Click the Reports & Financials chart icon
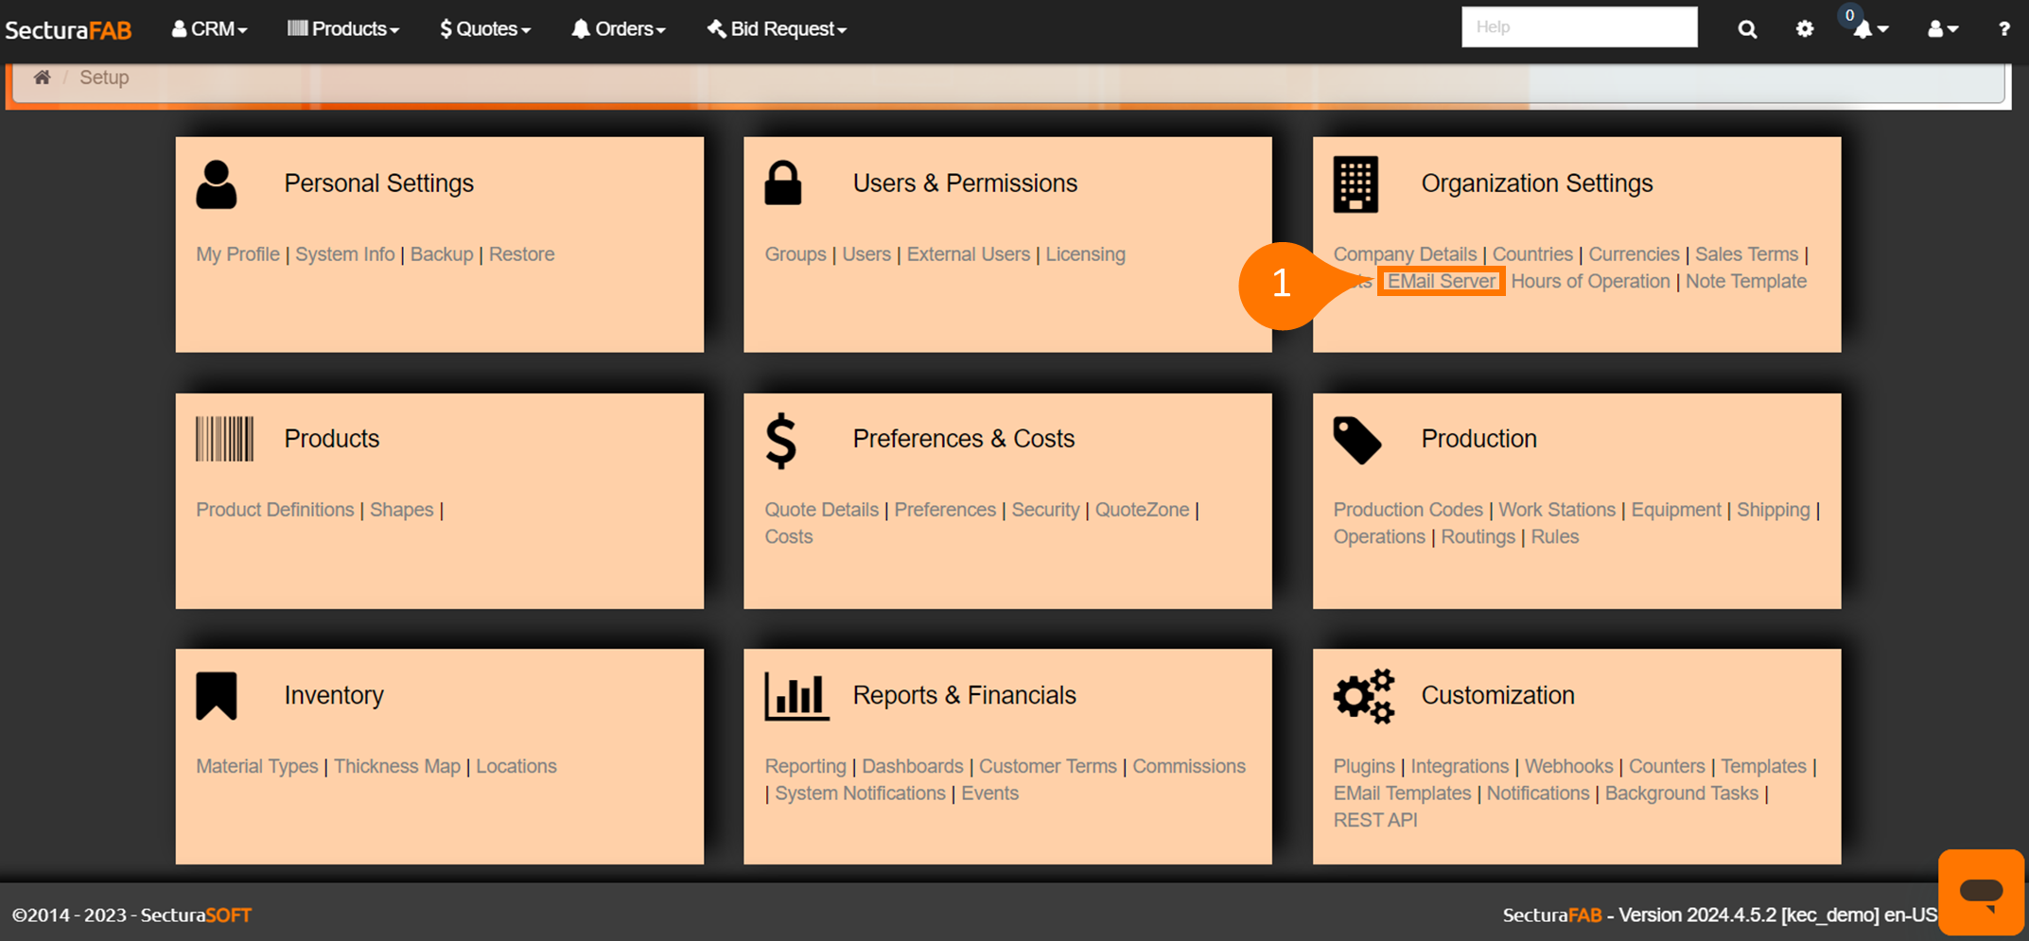This screenshot has width=2029, height=941. [796, 697]
